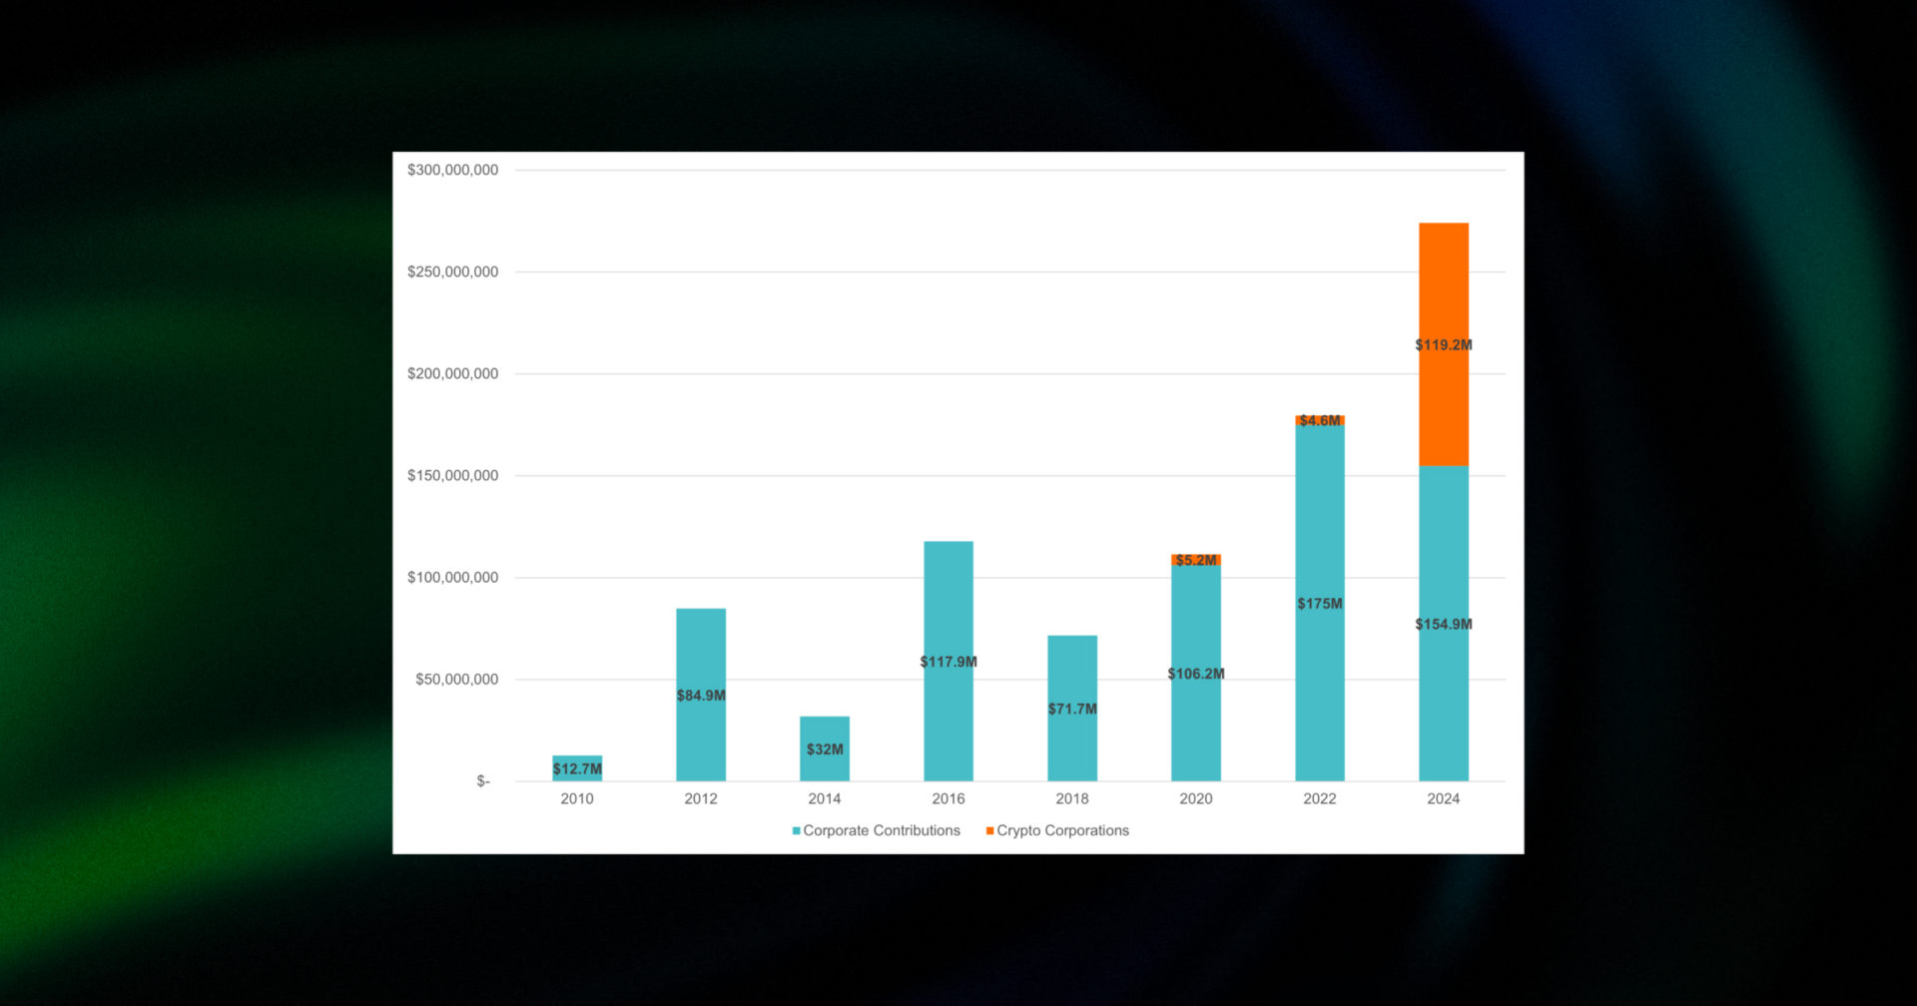Click the $150,000,000 y-axis label
Screen dimensions: 1917x1006
(452, 475)
